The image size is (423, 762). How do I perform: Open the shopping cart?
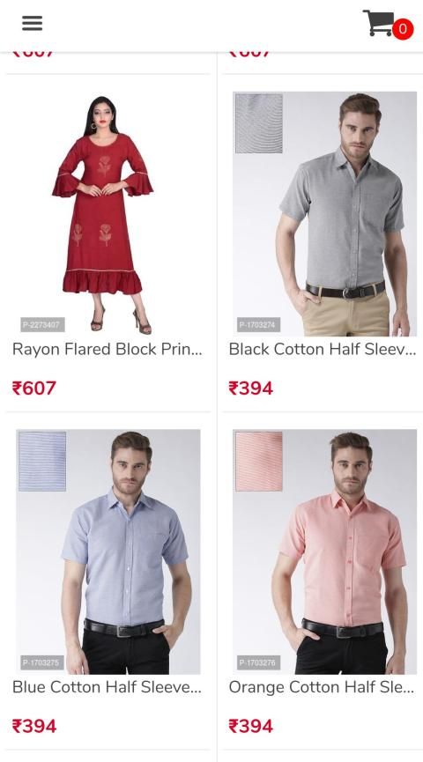point(378,23)
